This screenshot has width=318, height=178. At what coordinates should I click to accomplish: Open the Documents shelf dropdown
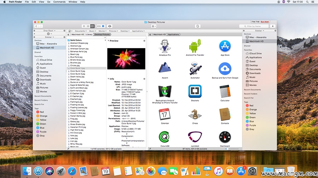(x=81, y=31)
